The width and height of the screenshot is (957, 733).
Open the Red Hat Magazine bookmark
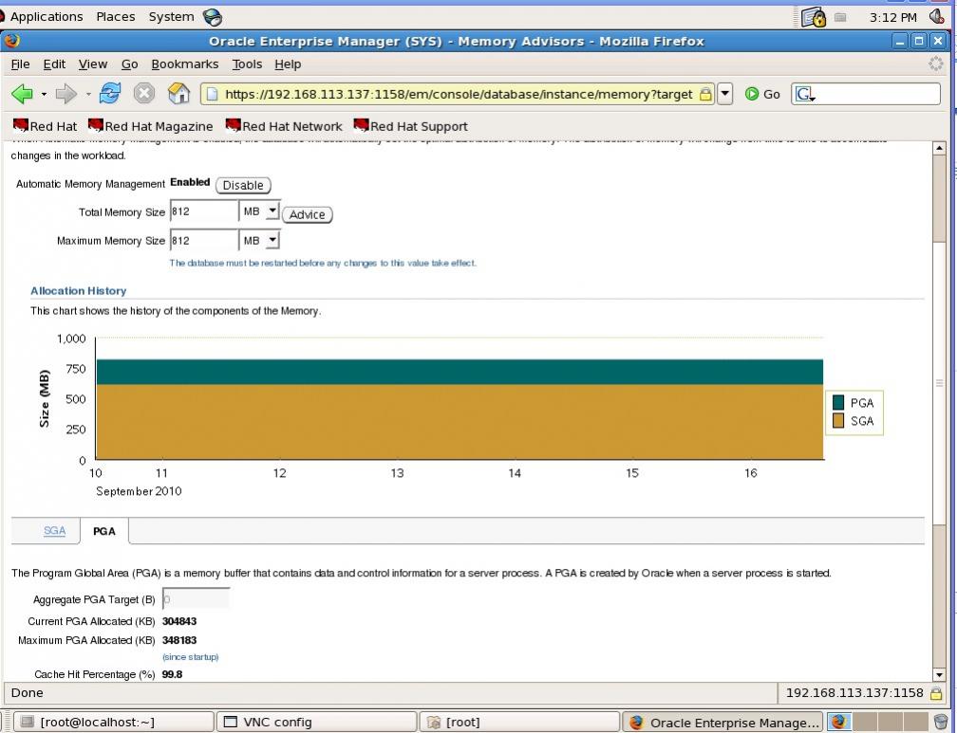point(151,126)
